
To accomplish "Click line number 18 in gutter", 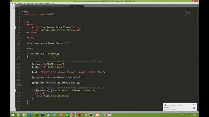I will pyautogui.click(x=18, y=54).
